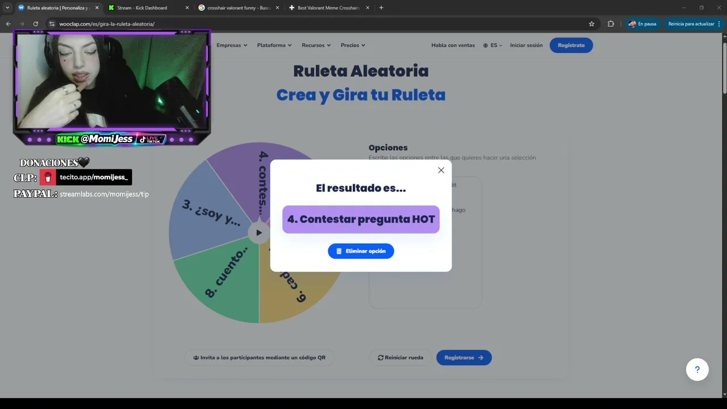This screenshot has height=409, width=727.
Task: Close the Best Valorant Meme Crosshairs tab
Action: [367, 8]
